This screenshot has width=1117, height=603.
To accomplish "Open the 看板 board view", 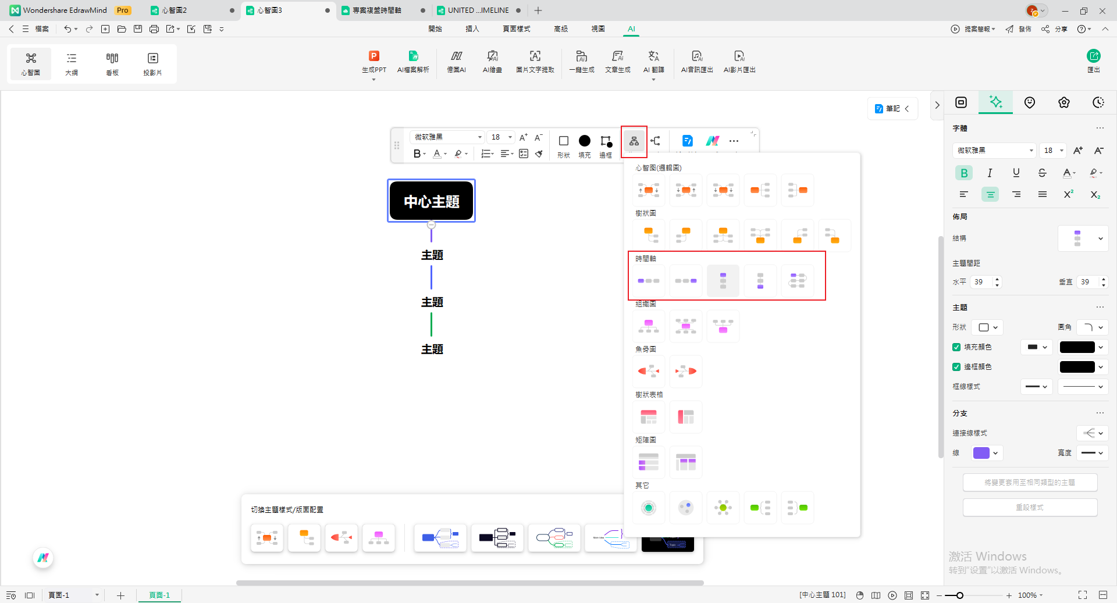I will point(112,63).
